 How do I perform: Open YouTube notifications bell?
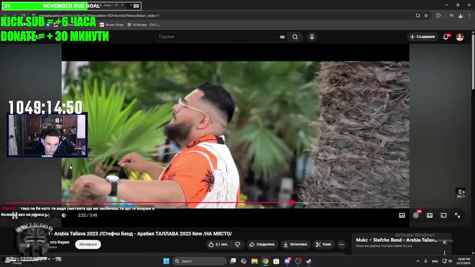[446, 37]
